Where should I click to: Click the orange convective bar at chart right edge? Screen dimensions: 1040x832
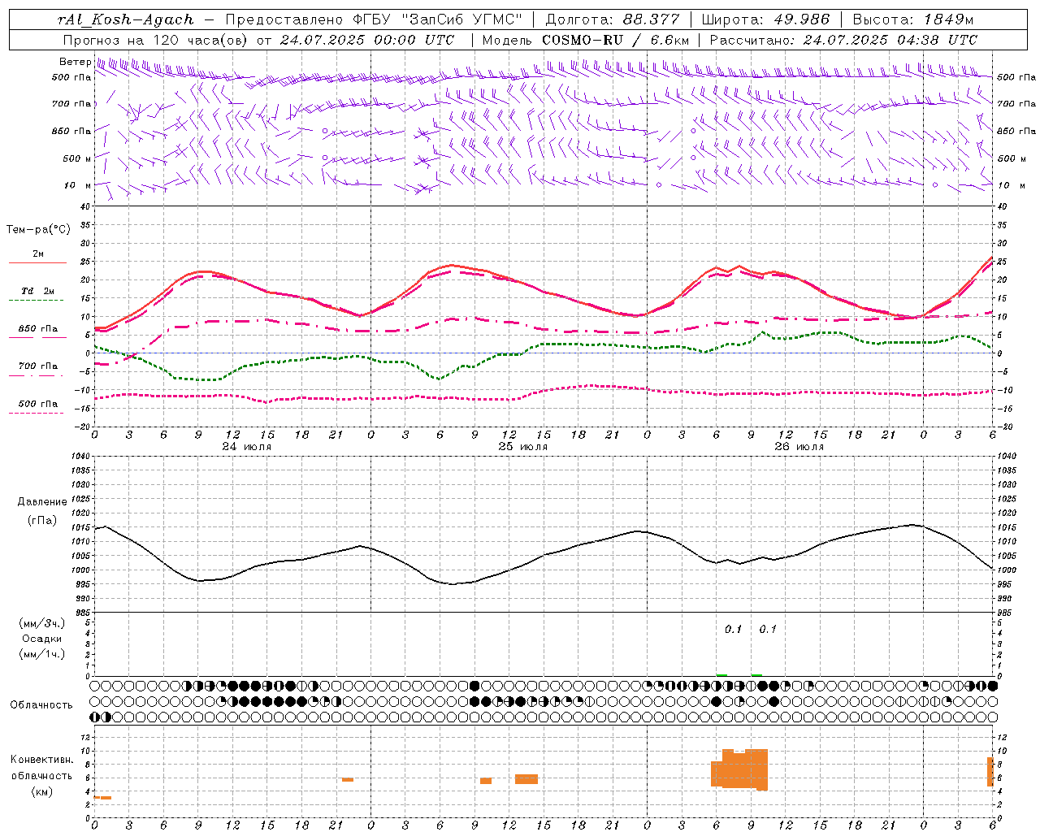pyautogui.click(x=990, y=772)
